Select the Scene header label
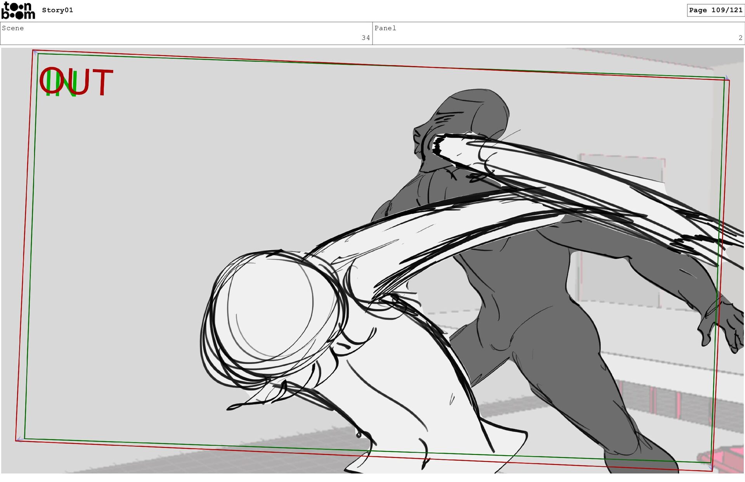This screenshot has height=482, width=745. pyautogui.click(x=13, y=28)
